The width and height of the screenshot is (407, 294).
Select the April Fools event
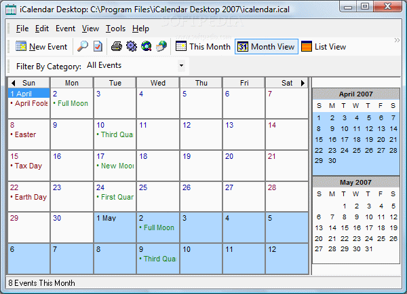point(29,103)
